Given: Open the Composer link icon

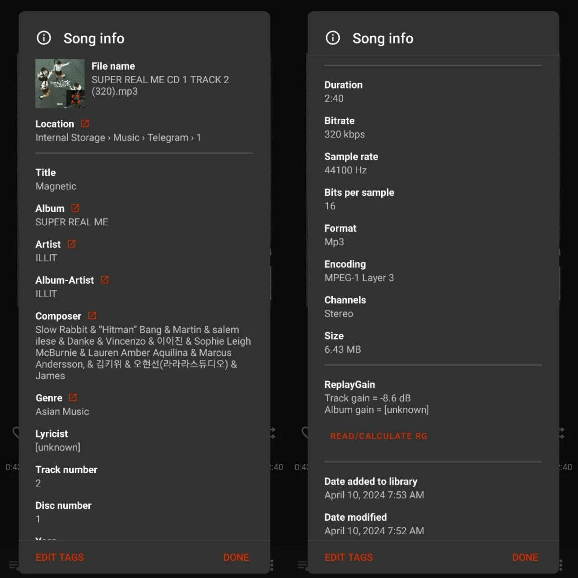Looking at the screenshot, I should click(92, 316).
